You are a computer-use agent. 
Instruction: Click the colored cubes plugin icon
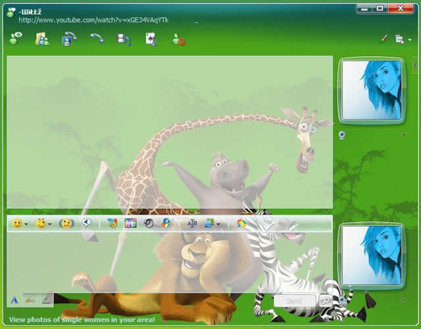point(166,223)
